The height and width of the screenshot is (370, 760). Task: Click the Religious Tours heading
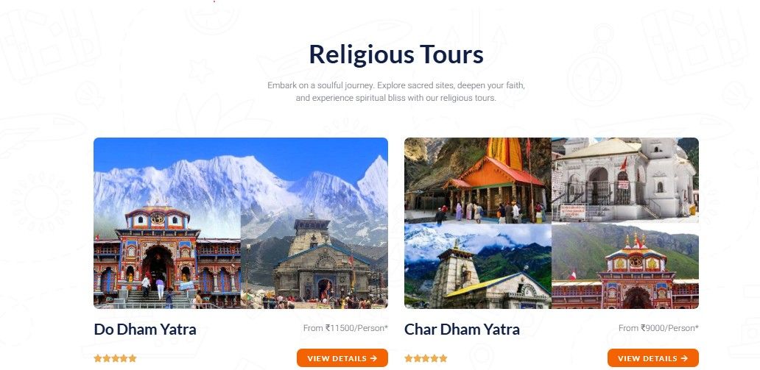(396, 54)
